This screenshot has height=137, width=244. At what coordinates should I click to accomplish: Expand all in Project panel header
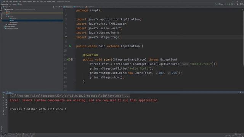53,7
